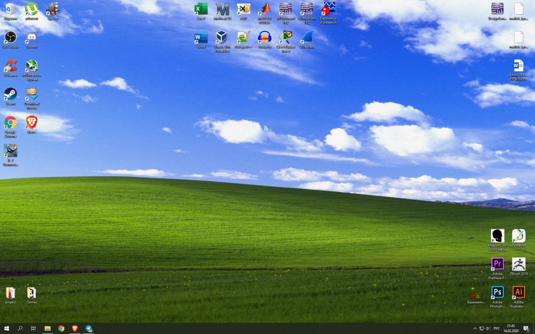Select the Anatomy 360 Skull Sketch shortcut

497,240
